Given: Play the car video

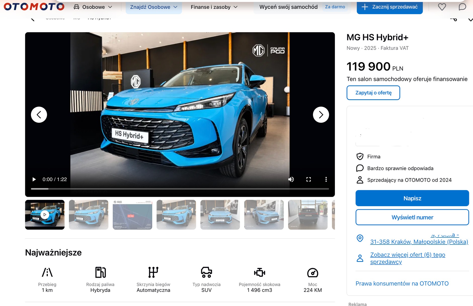Looking at the screenshot, I should (x=34, y=179).
